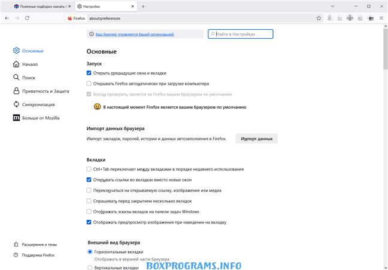Screen dimensions: 388x270
Task: Close the Настройки tab
Action: [x=133, y=7]
